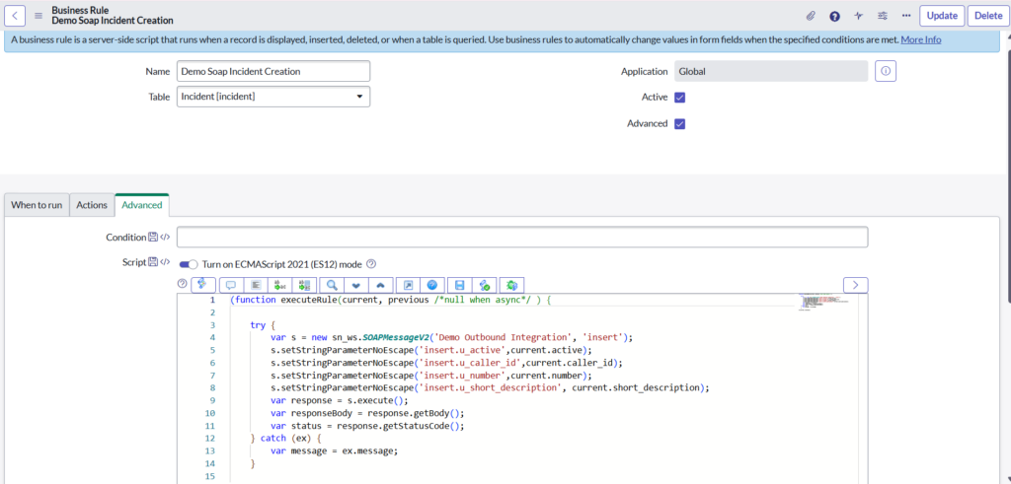The width and height of the screenshot is (1011, 484).
Task: Open the help icon in header
Action: click(834, 16)
